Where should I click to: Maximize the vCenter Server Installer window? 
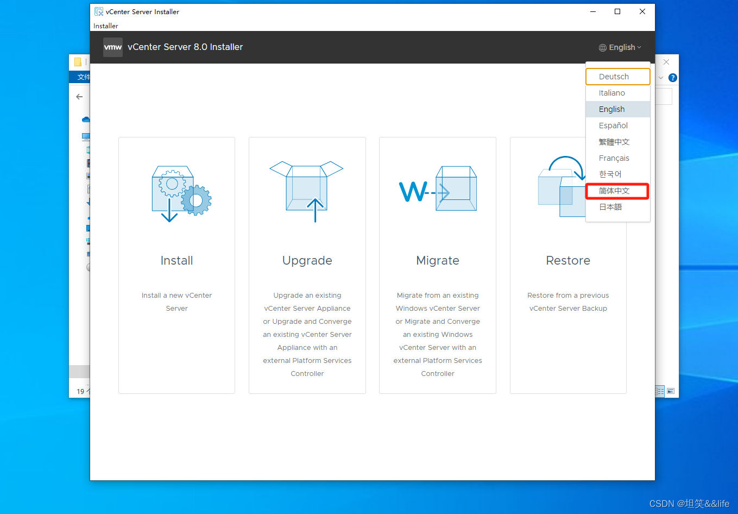tap(617, 11)
